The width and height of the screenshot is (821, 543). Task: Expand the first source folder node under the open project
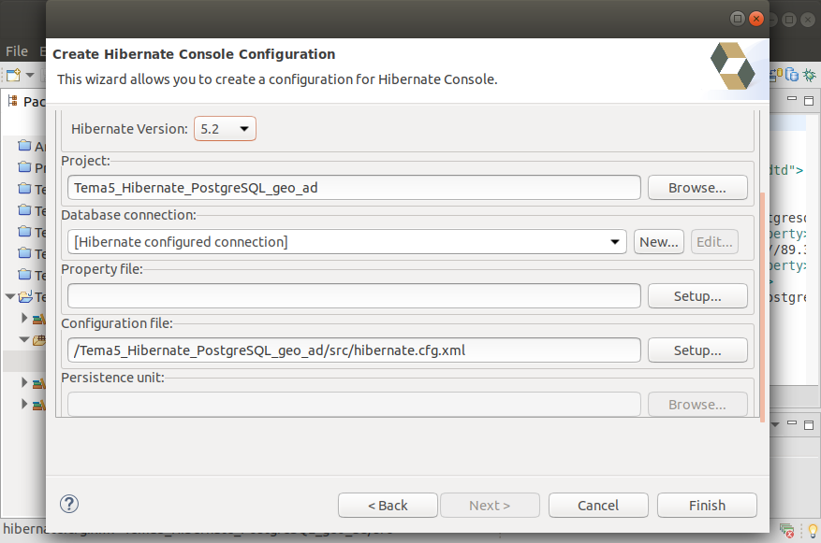(24, 317)
